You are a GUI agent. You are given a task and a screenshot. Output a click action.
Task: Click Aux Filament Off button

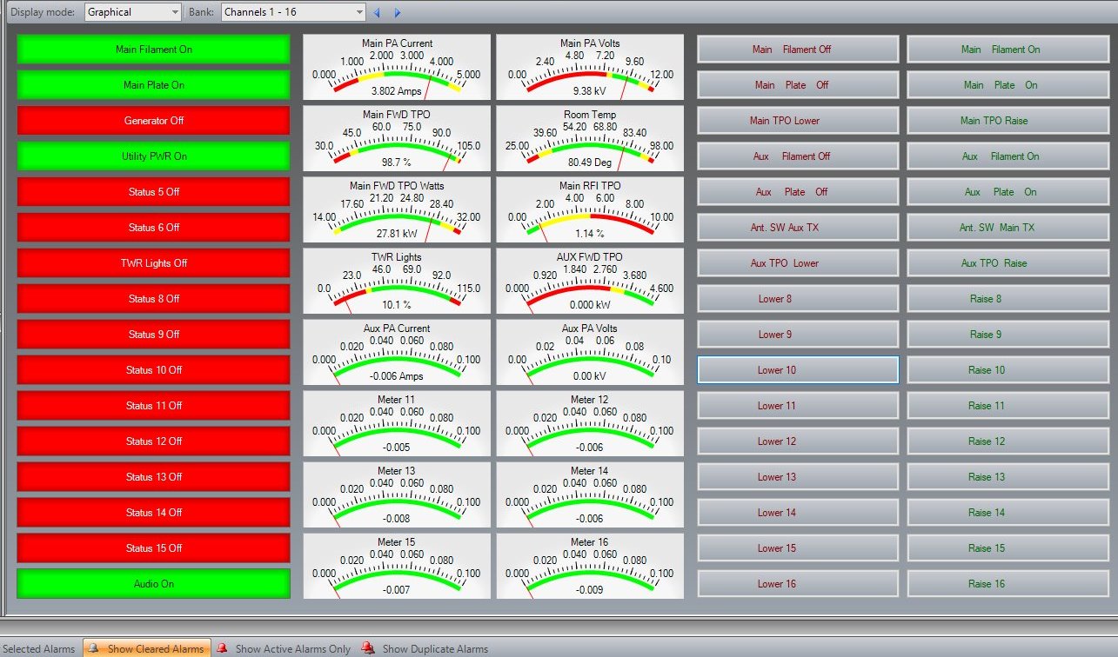tap(798, 156)
